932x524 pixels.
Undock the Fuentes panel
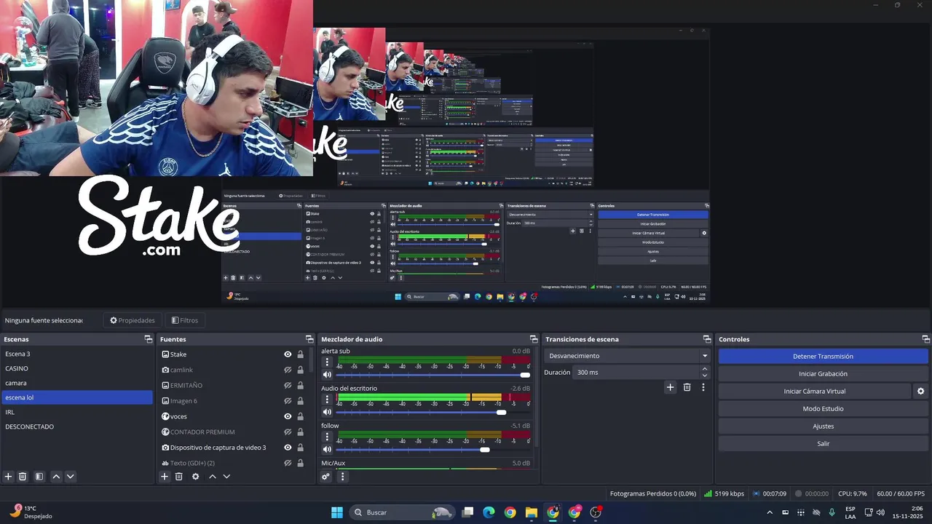click(x=309, y=339)
